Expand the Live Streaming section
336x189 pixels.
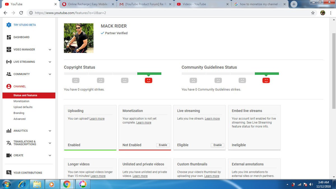50,62
